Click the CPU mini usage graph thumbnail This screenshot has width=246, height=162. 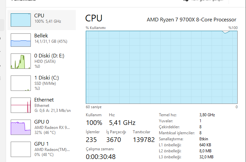point(21,20)
